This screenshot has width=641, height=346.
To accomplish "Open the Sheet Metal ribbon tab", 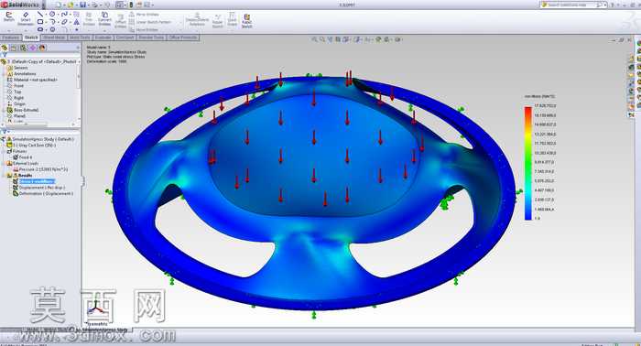I will pos(53,38).
